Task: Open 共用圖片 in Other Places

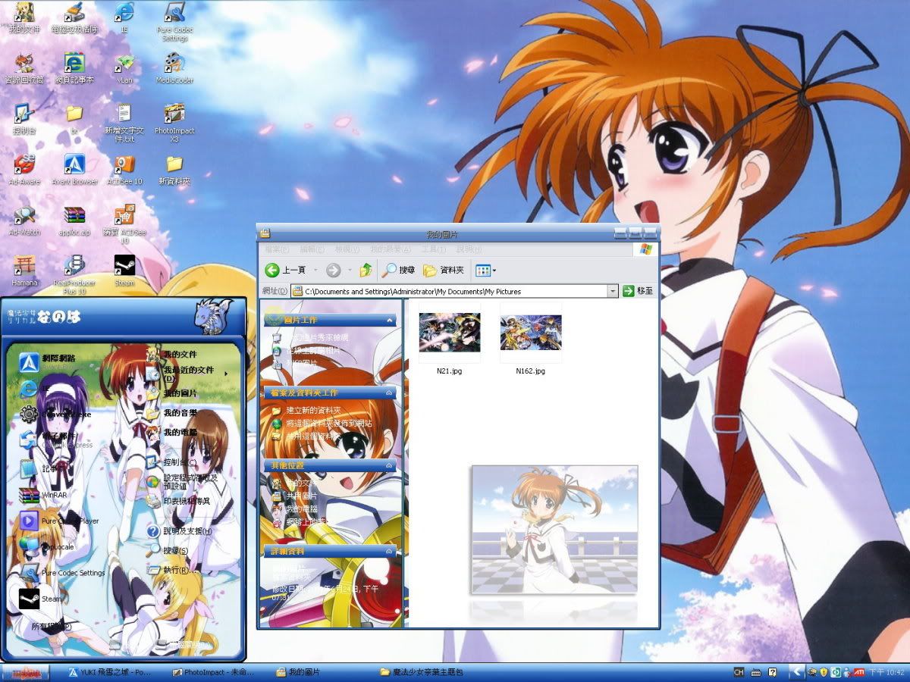Action: [x=296, y=496]
